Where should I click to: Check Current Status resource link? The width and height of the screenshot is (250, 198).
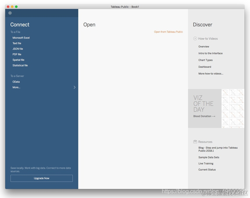pos(207,170)
